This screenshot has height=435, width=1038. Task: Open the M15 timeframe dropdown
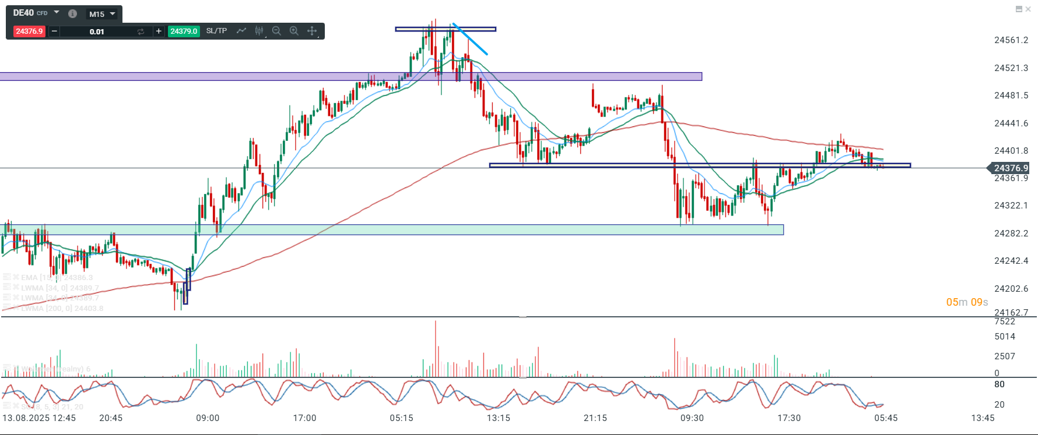(x=102, y=14)
